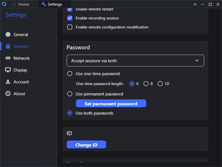Uncheck Enable remote restart
222x167 pixels.
70,9
